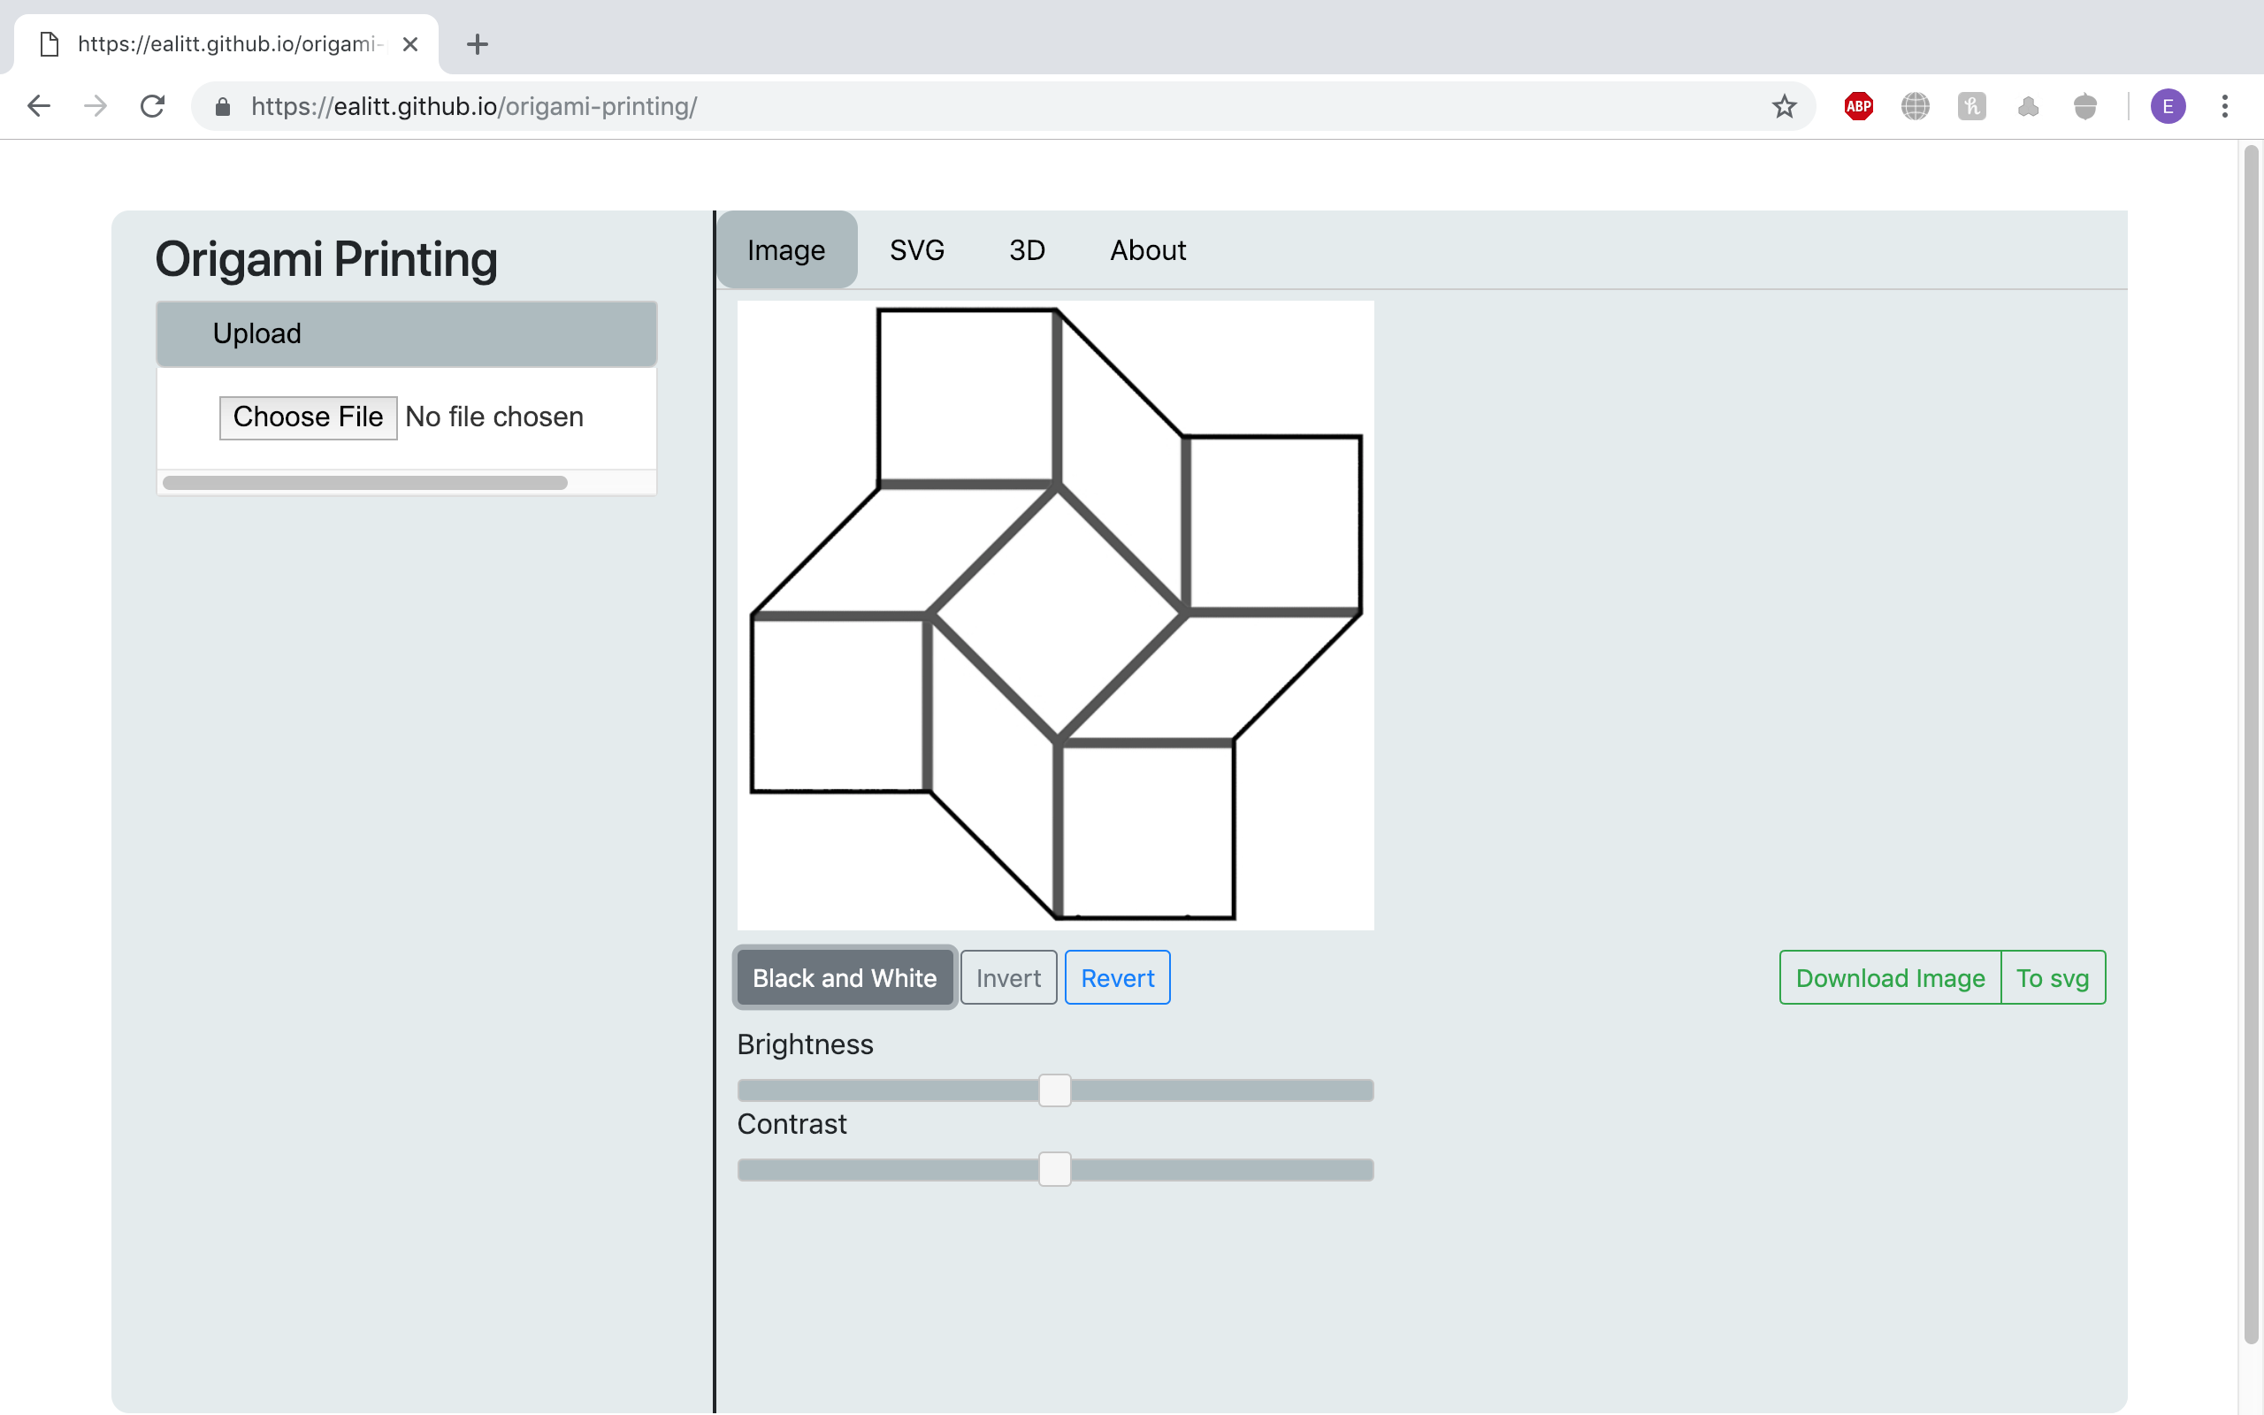This screenshot has height=1415, width=2264.
Task: Open the browser three-dot menu
Action: pos(2225,106)
